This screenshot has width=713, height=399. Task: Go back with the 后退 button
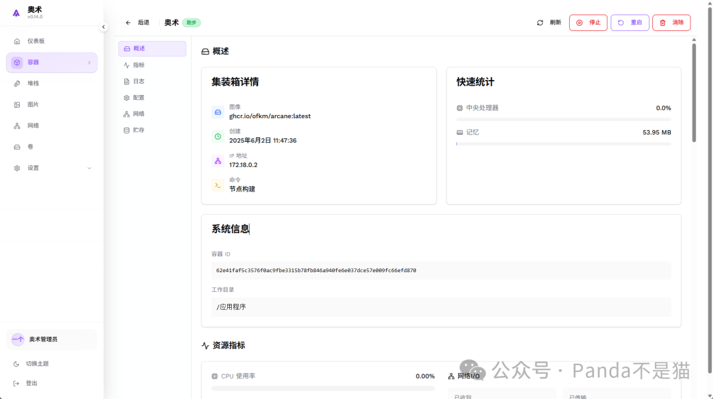137,22
